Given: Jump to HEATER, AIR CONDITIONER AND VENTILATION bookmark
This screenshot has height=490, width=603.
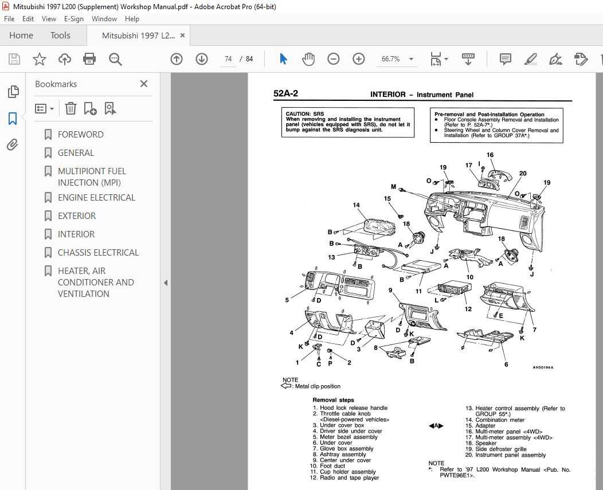Looking at the screenshot, I should tap(96, 283).
